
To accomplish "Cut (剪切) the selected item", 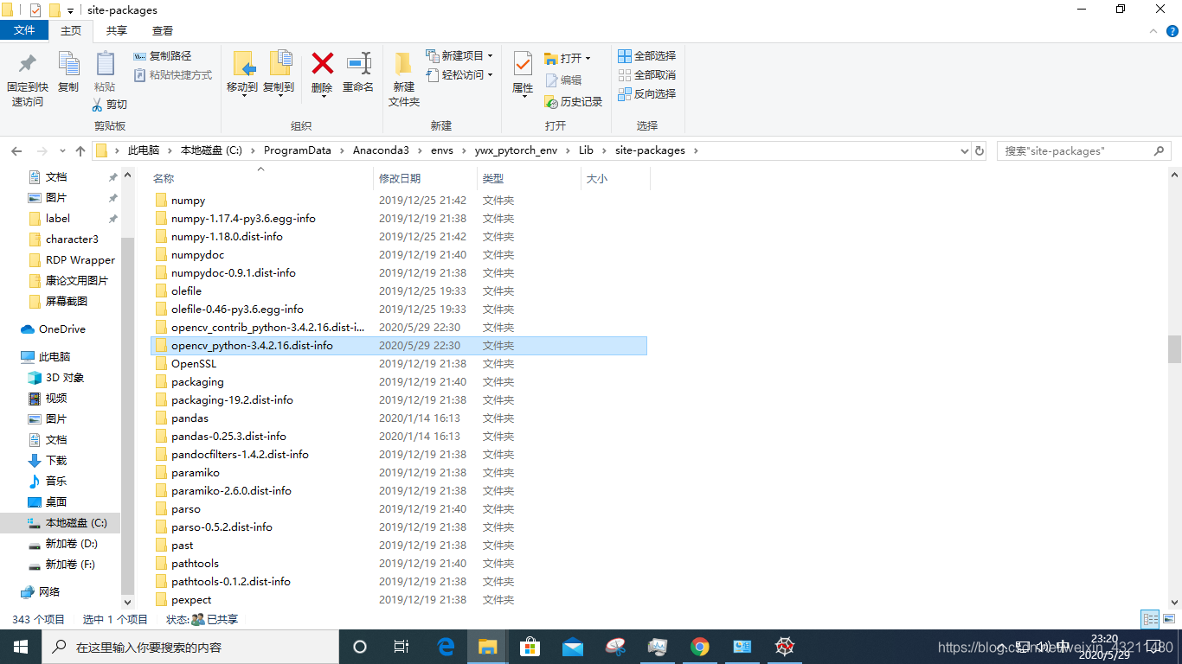I will [x=110, y=104].
